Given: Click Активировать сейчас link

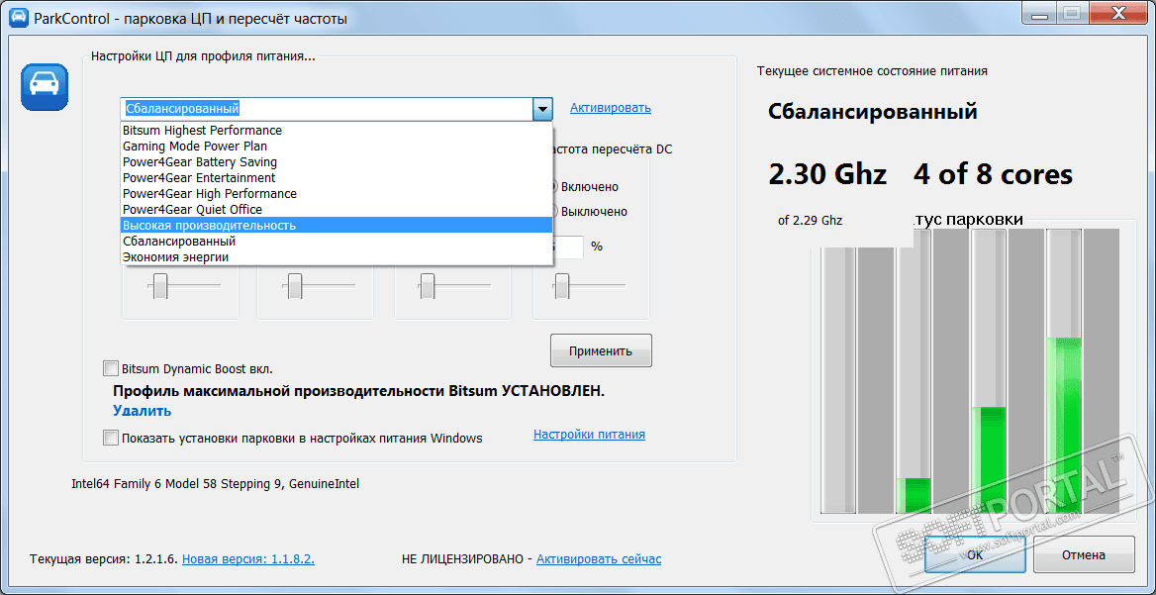Looking at the screenshot, I should click(599, 559).
